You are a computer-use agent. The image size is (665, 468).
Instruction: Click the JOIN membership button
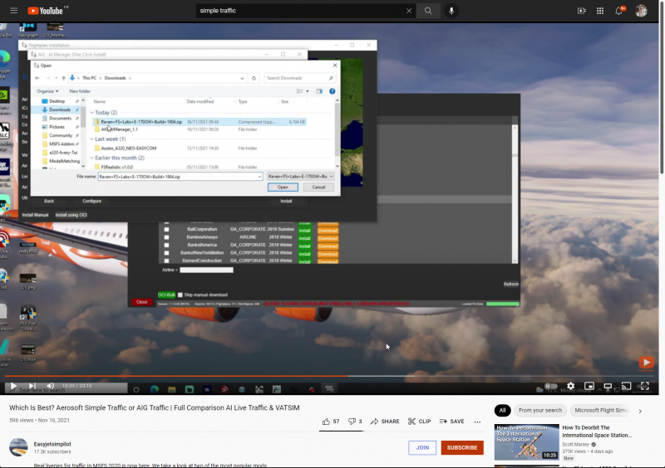click(x=422, y=448)
